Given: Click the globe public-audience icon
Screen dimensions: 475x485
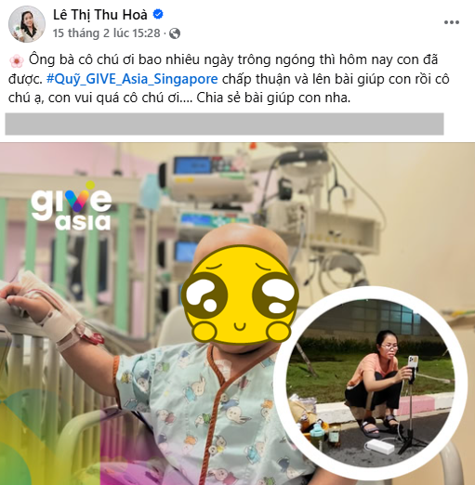Looking at the screenshot, I should pos(175,33).
